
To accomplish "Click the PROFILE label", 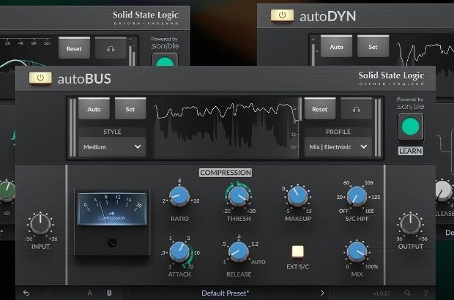I will click(338, 132).
